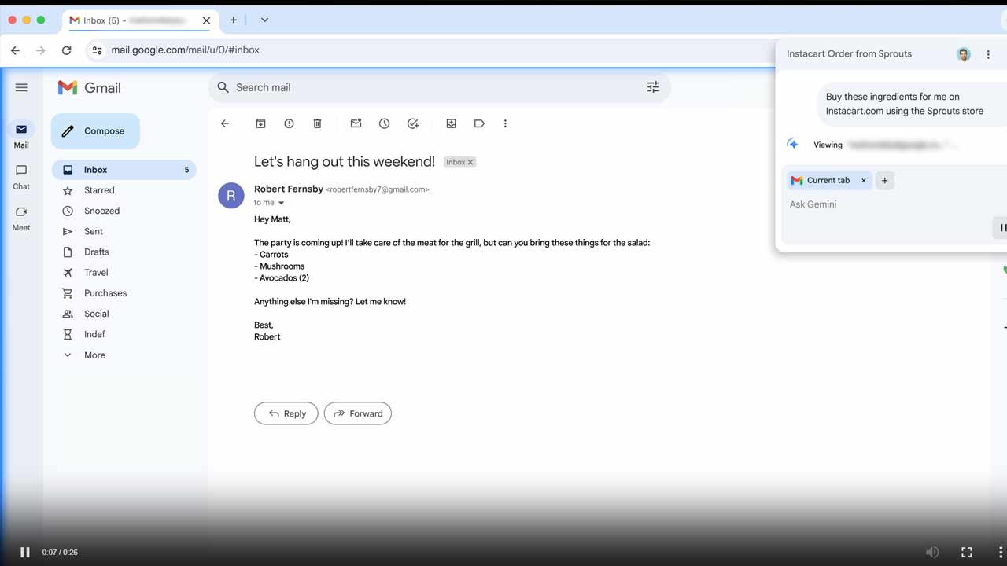Image resolution: width=1007 pixels, height=566 pixels.
Task: Expand More labels in sidebar
Action: [x=94, y=355]
